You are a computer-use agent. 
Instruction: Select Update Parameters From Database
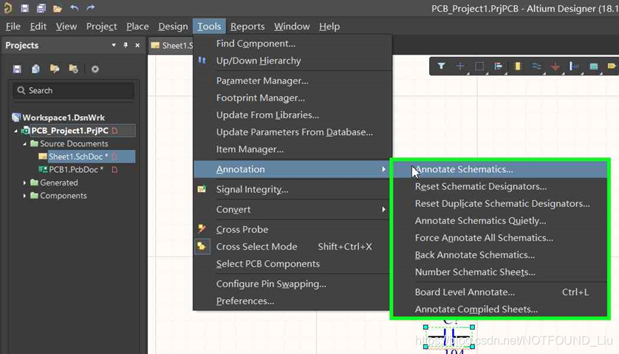click(292, 132)
